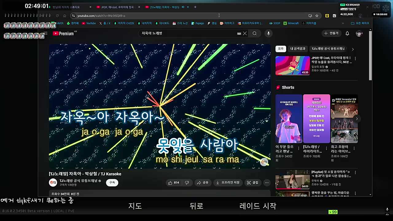The width and height of the screenshot is (393, 221).
Task: Open the Minecraft bookmark
Action: 291,23
